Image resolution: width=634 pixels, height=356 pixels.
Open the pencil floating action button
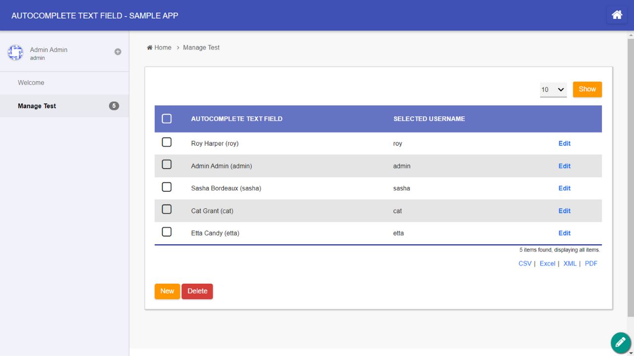point(620,343)
